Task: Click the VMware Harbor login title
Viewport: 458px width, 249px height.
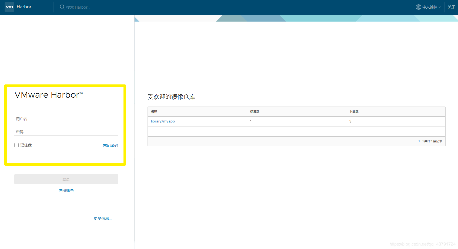Action: tap(49, 95)
